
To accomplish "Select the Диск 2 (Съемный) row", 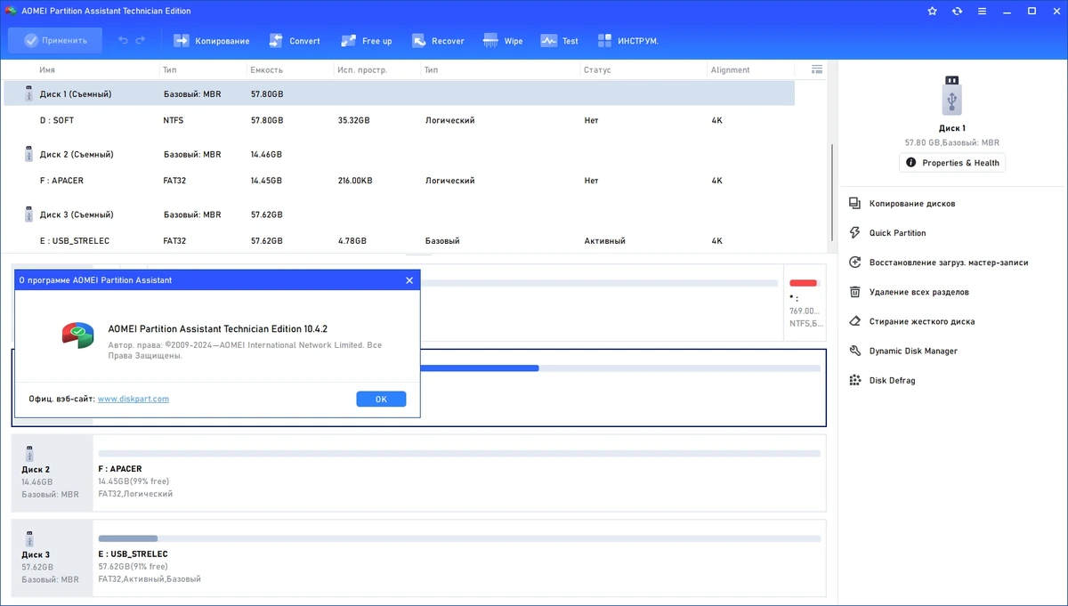I will [x=399, y=154].
